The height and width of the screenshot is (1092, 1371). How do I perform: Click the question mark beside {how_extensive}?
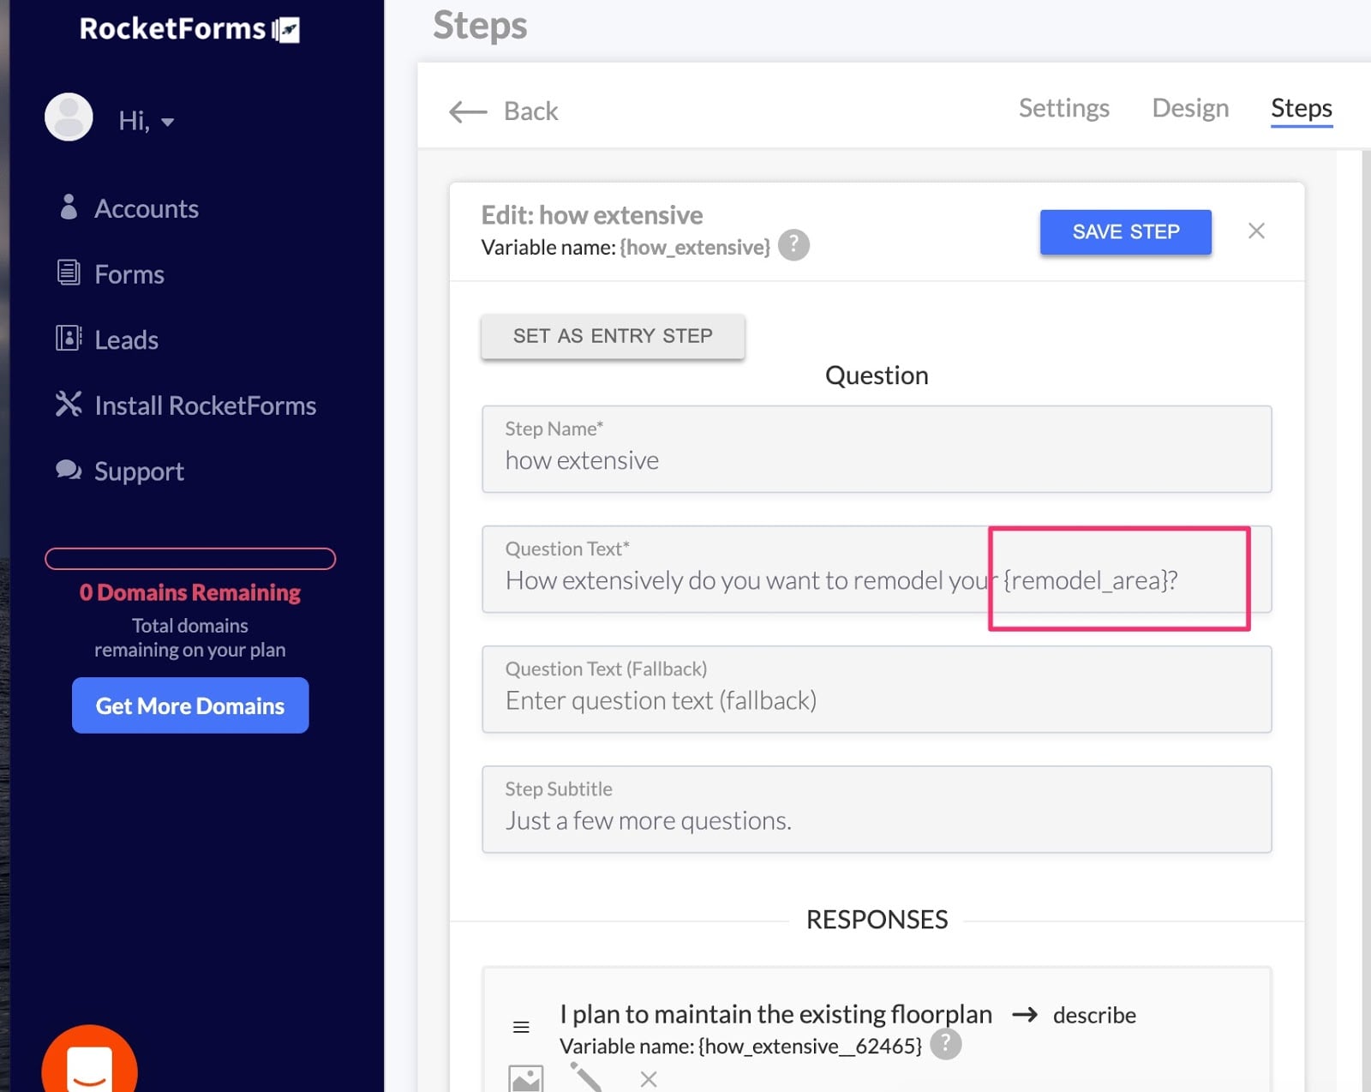point(793,245)
